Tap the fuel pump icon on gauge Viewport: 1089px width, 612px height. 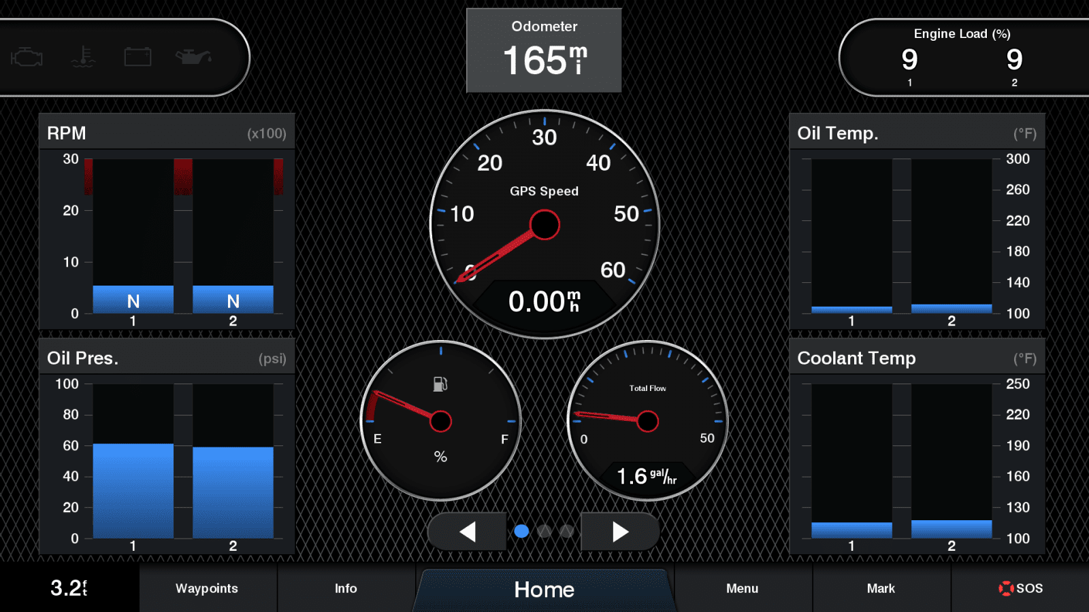click(x=440, y=384)
